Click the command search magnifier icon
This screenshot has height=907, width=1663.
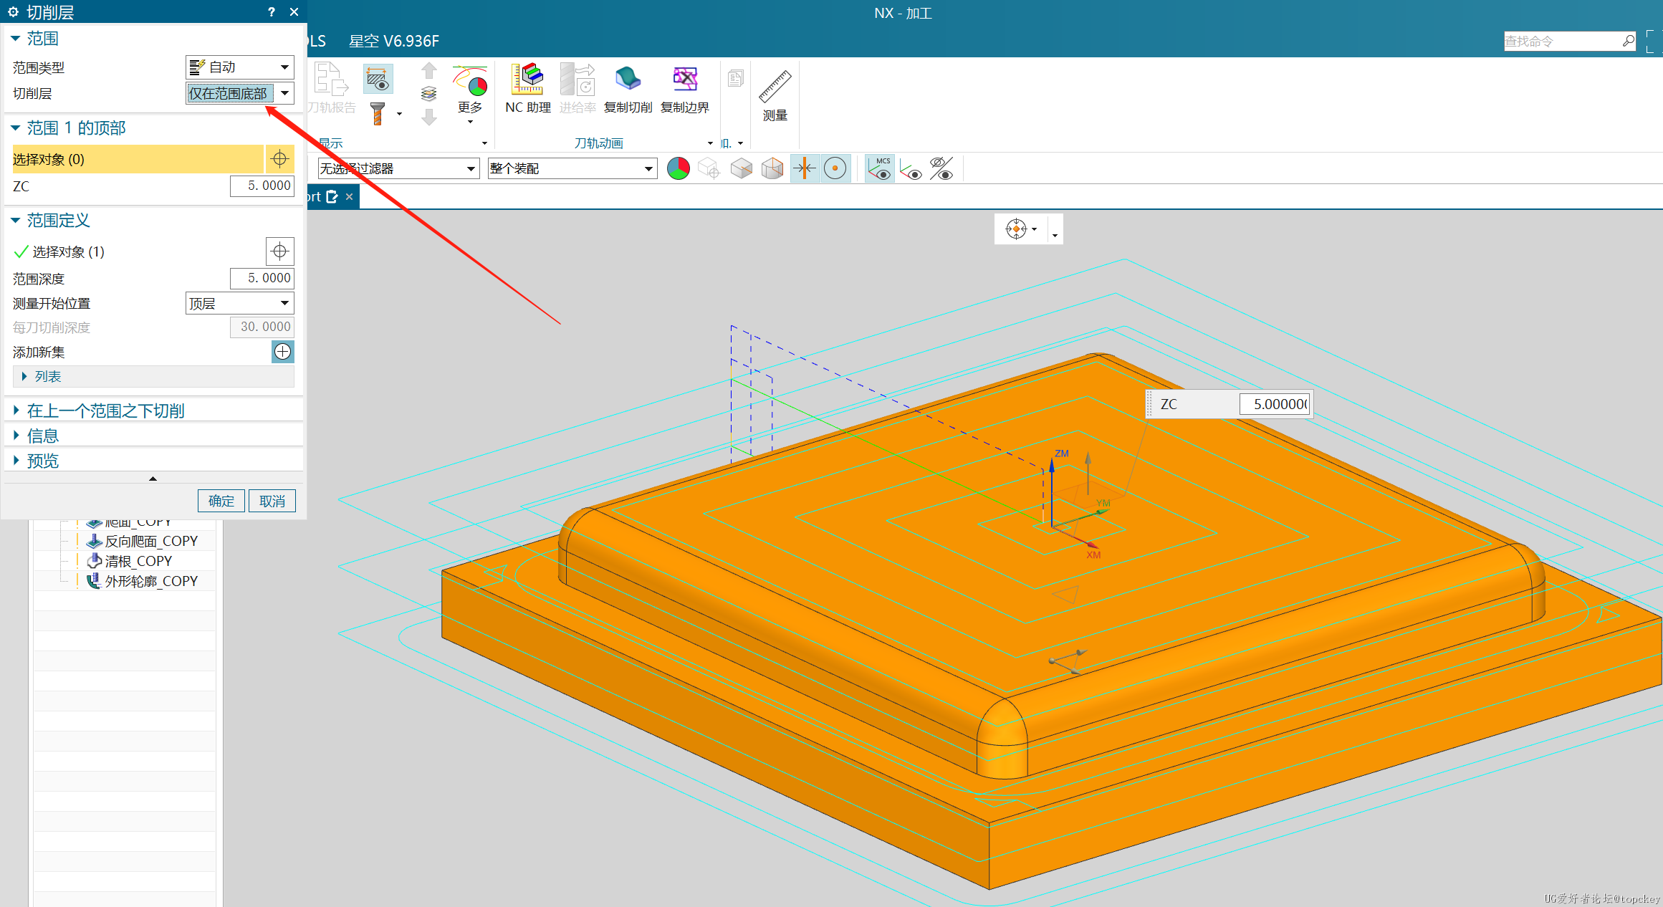1629,41
